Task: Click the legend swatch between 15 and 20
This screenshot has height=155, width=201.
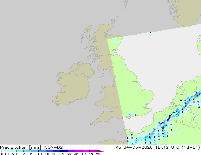Action: click(x=49, y=151)
